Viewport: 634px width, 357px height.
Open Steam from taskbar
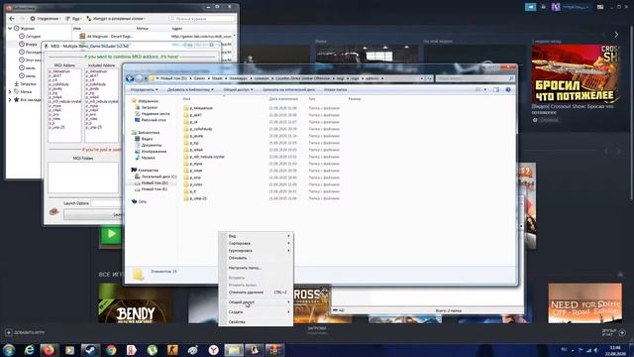pyautogui.click(x=90, y=350)
